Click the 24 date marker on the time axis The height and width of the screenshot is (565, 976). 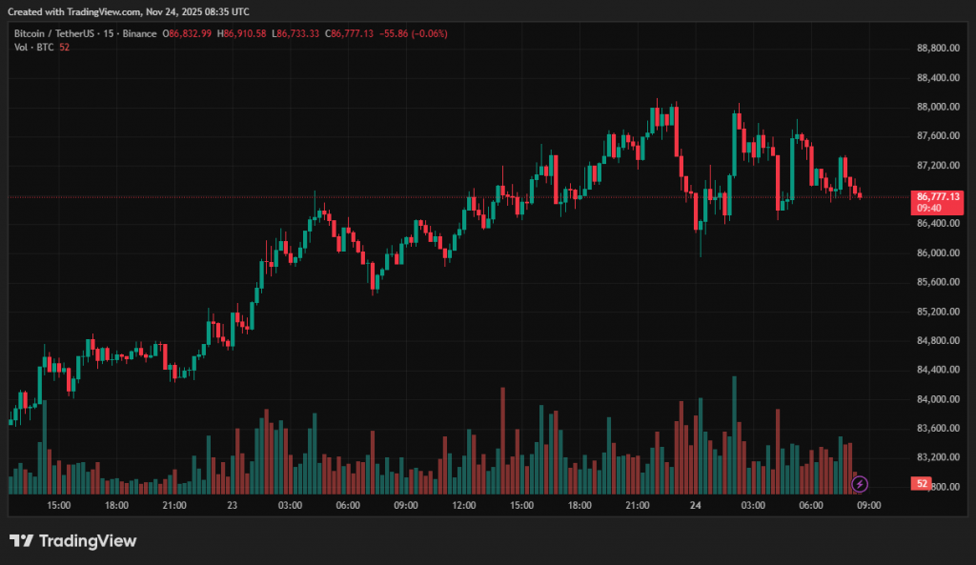(695, 505)
